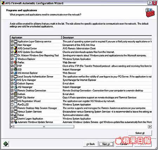Toggle the ICQ checkbox
The width and height of the screenshot is (158, 150).
12,70
